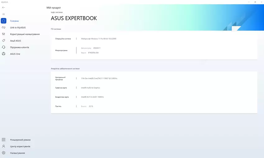Click the tag icon for Акції ASUS
The image size is (264, 158).
pos(3,41)
